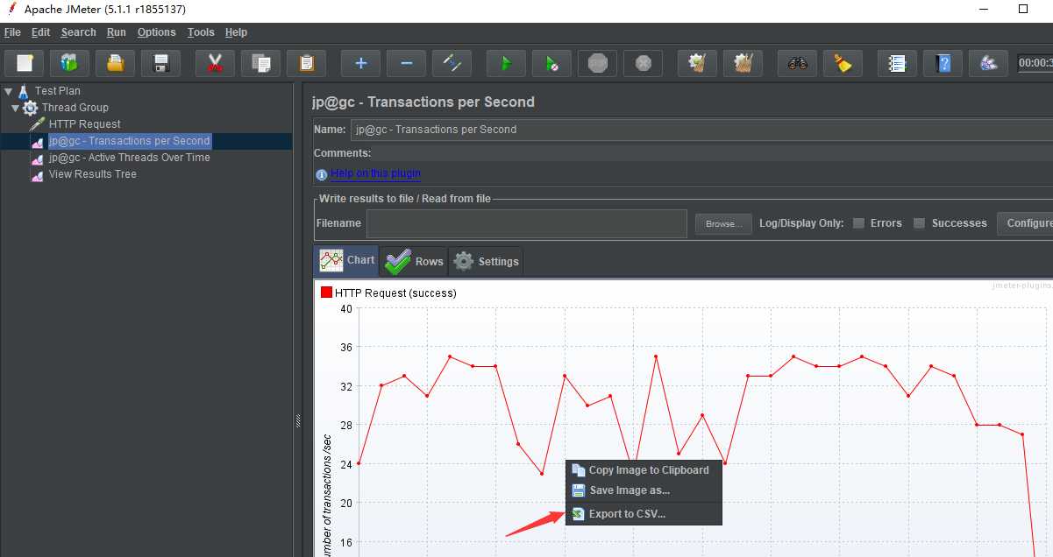Choose Save Image as... option

643,490
